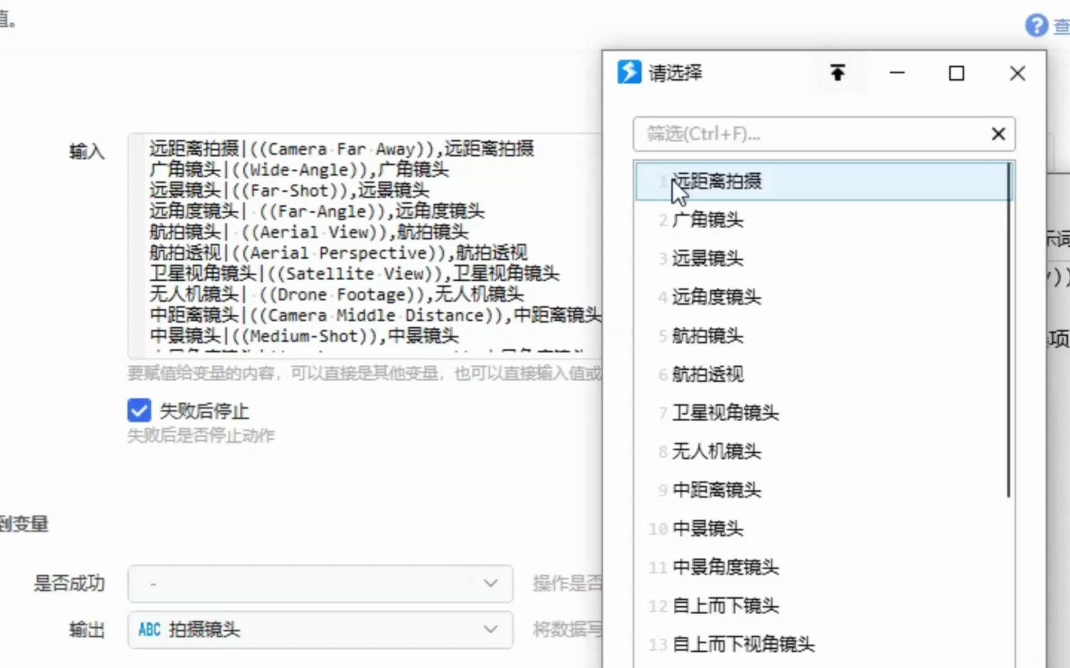Click the blue help question mark icon
Screen dimensions: 1070x668
click(1037, 25)
